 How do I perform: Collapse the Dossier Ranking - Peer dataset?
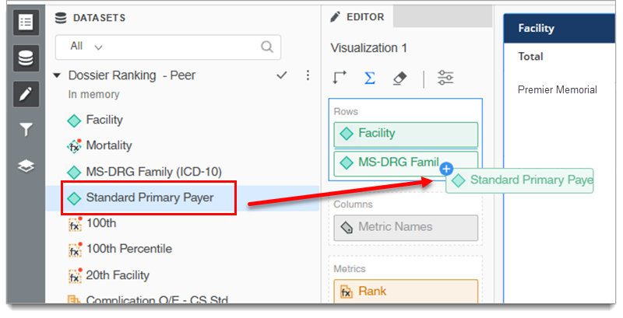(x=57, y=76)
